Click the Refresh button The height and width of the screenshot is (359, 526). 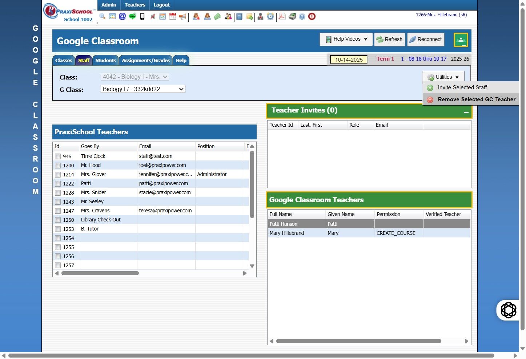[390, 39]
